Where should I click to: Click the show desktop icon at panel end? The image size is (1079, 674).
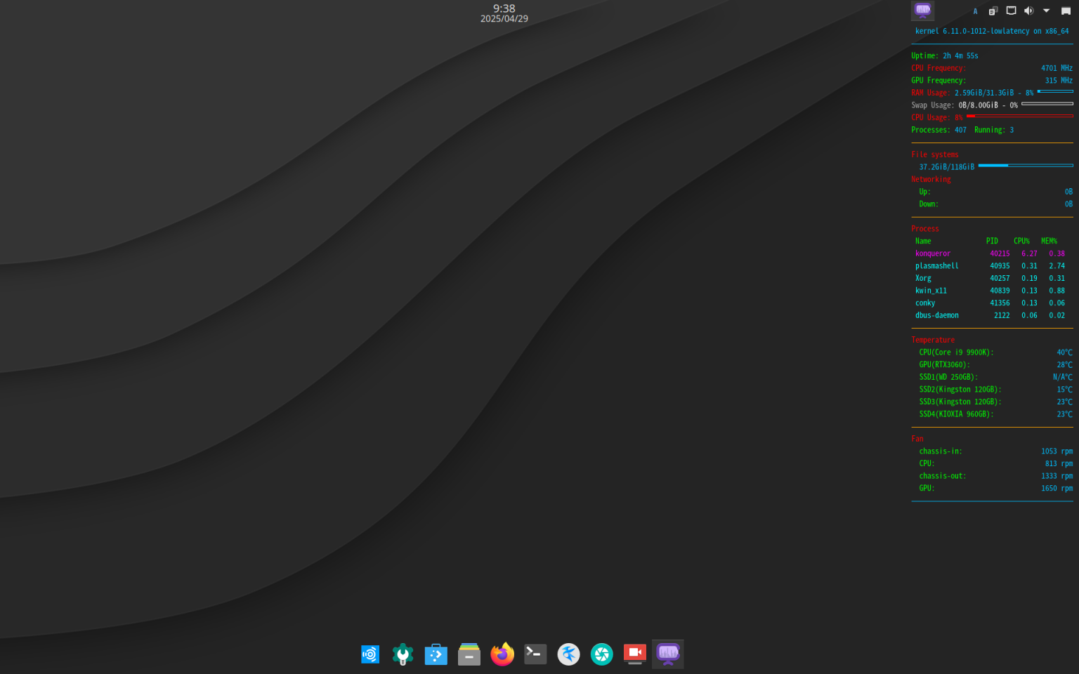click(1066, 11)
